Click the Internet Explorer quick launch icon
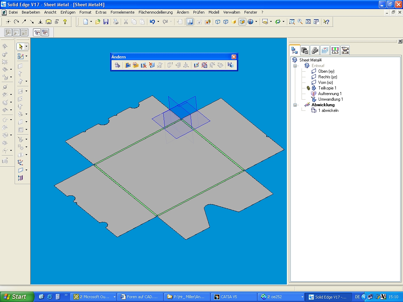The width and height of the screenshot is (403, 302). click(x=50, y=297)
